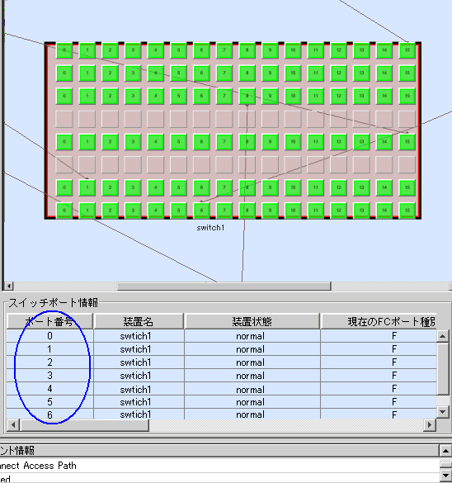Select port number 1 table cell
This screenshot has width=452, height=483.
coord(49,349)
